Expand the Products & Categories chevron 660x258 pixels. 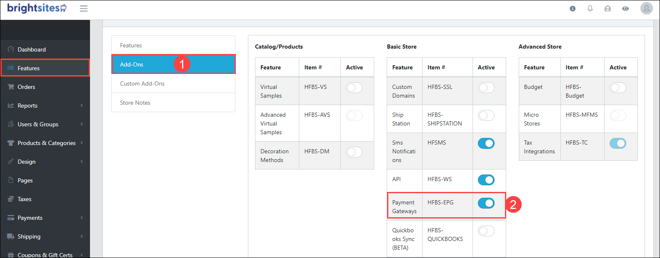click(x=82, y=143)
